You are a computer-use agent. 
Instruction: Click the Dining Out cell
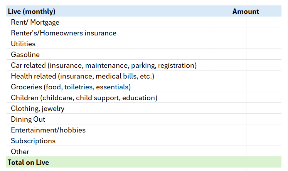(28, 119)
